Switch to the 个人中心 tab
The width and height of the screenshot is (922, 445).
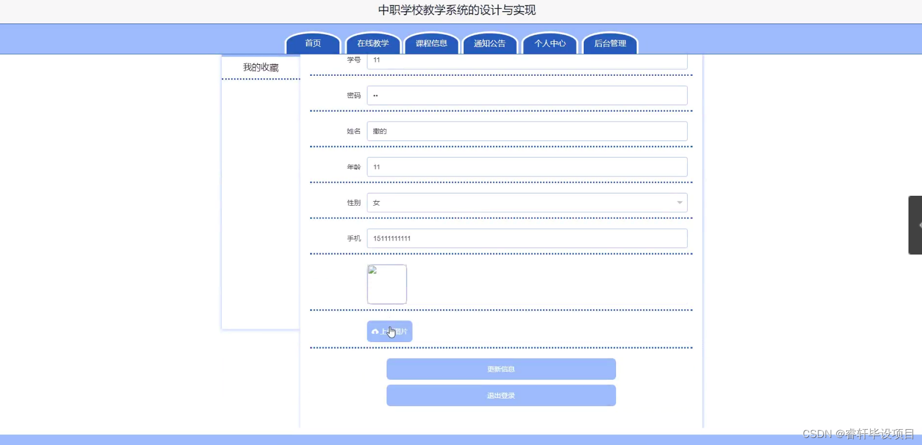point(549,43)
